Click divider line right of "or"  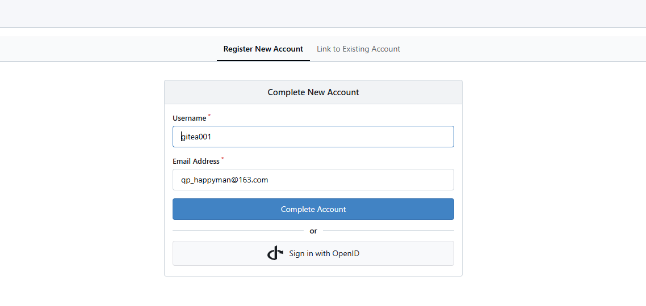[x=388, y=231]
